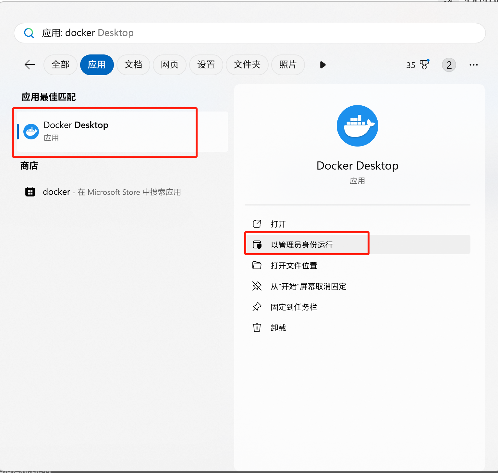Select the Docker Desktop best match result

click(x=122, y=132)
